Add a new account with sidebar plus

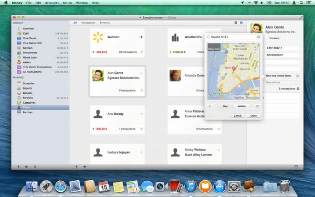tap(18, 167)
